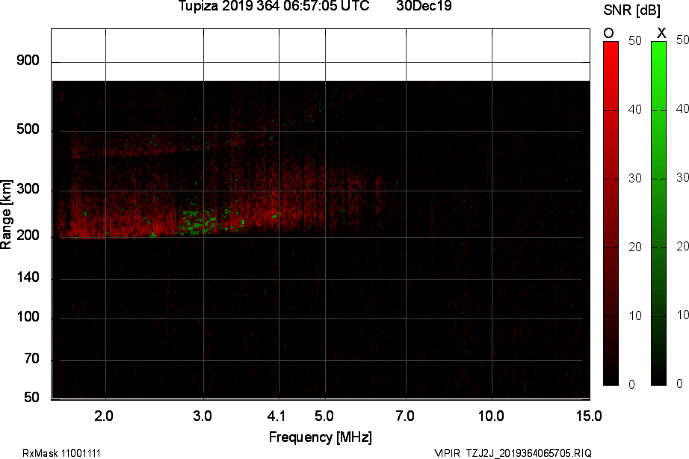689x459 pixels.
Task: Click the 'SNR [dB]' legend title
Action: [631, 10]
